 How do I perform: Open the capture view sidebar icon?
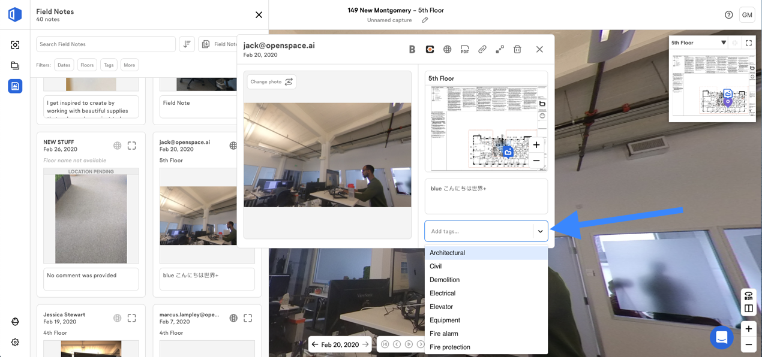(15, 45)
